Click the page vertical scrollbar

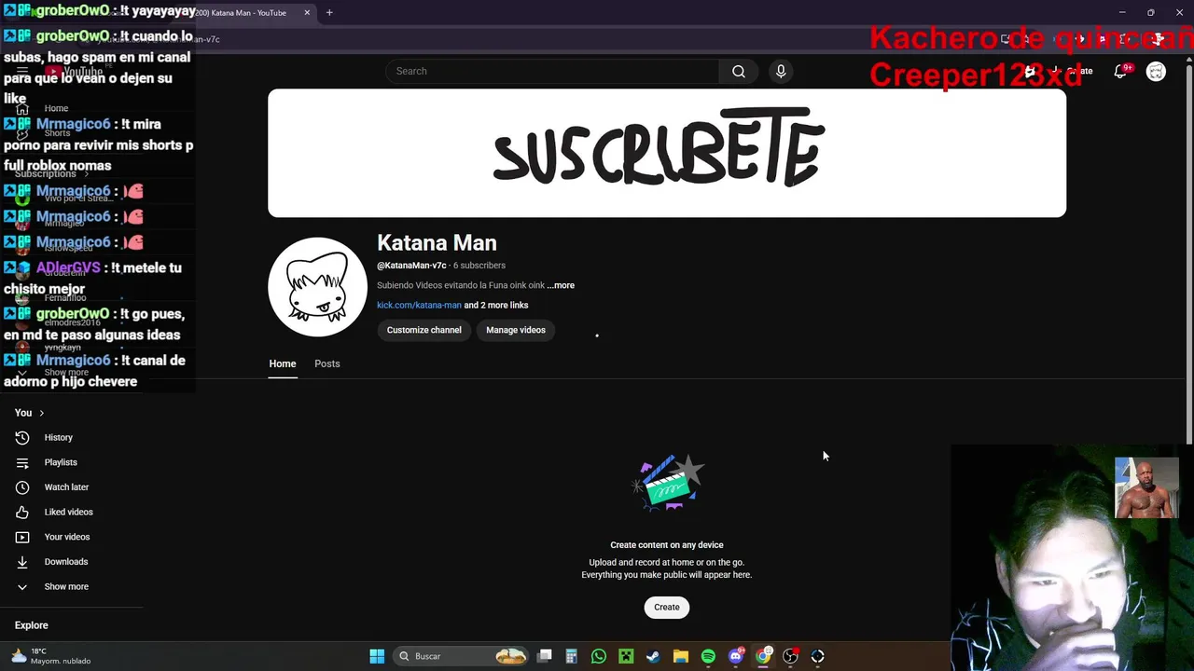pyautogui.click(x=1187, y=252)
